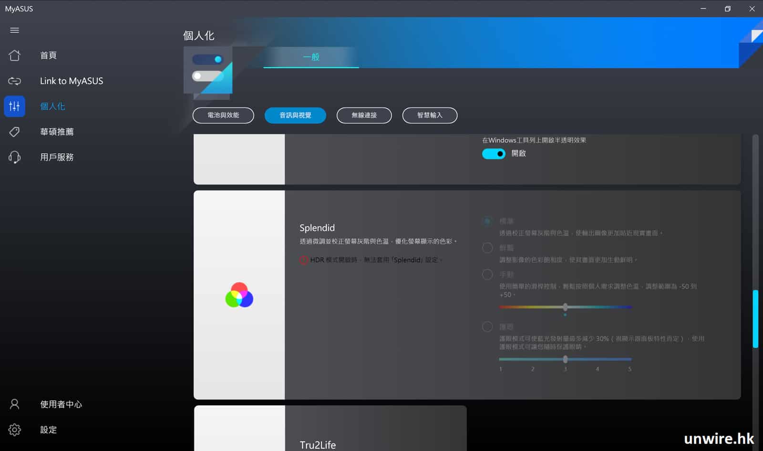
Task: Click the manual color temperature slider handle
Action: tap(565, 307)
